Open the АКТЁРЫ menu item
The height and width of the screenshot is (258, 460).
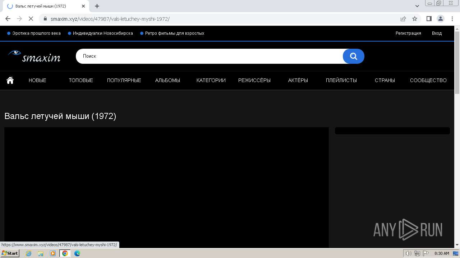pos(298,80)
